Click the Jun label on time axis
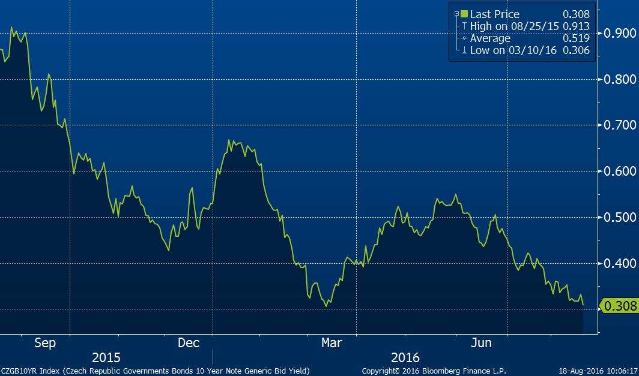639x376 pixels. click(x=481, y=343)
